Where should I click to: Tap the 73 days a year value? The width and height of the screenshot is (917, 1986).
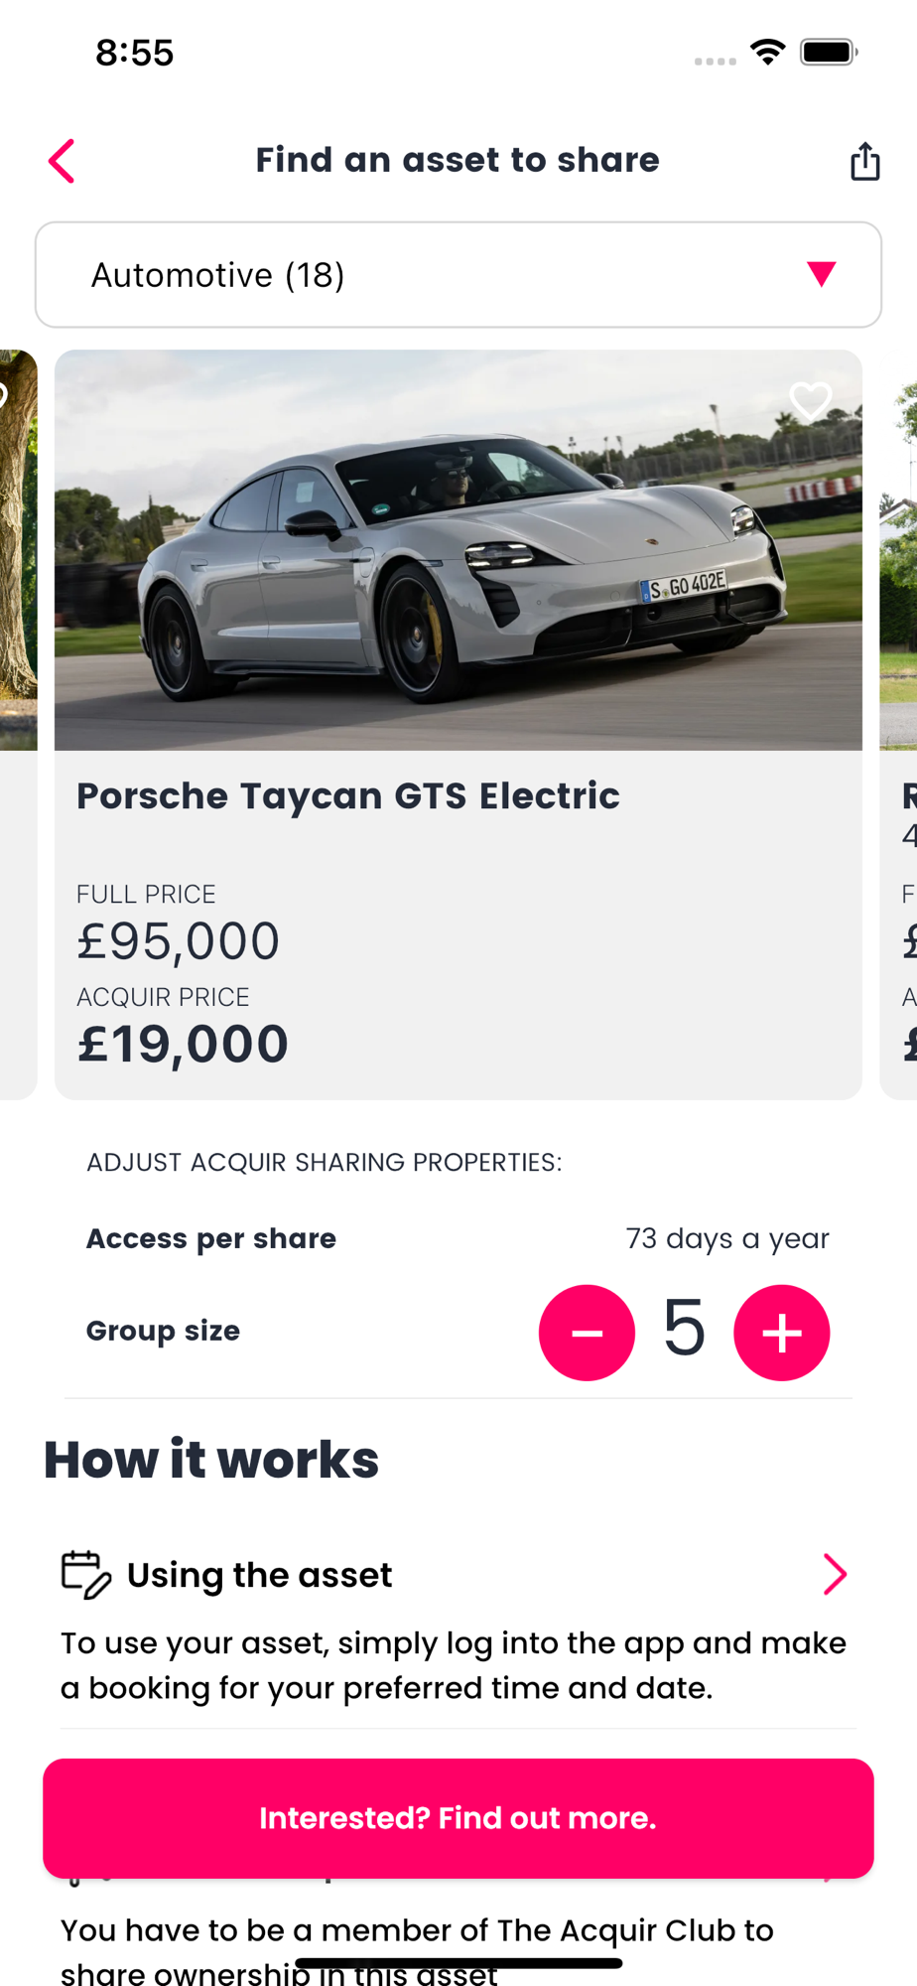[x=726, y=1238]
